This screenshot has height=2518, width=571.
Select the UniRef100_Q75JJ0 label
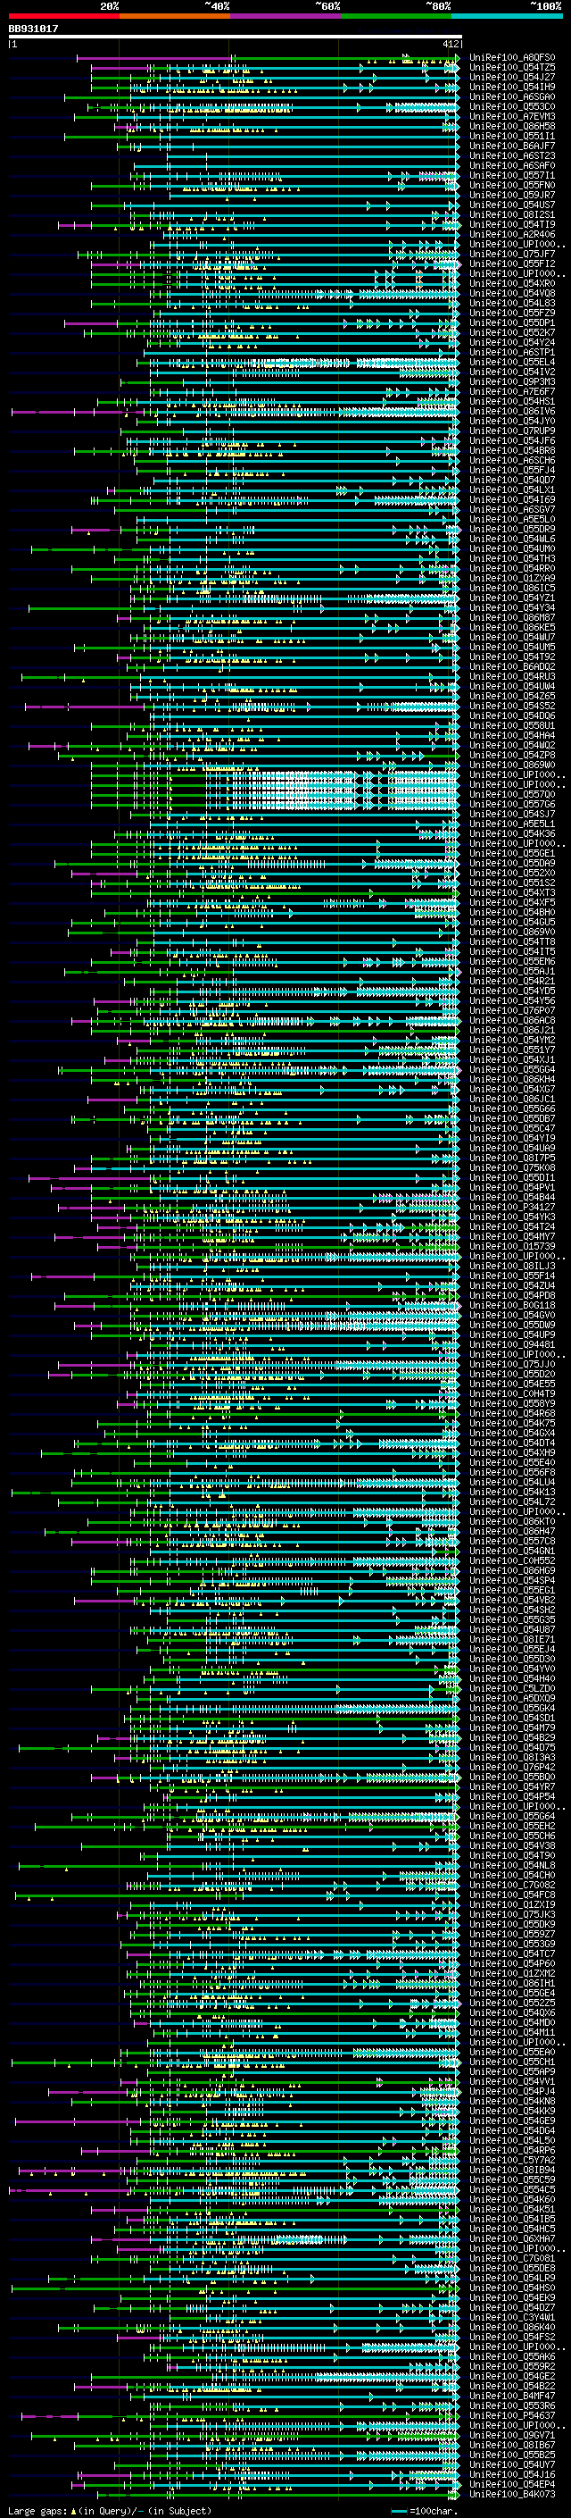pos(512,1364)
